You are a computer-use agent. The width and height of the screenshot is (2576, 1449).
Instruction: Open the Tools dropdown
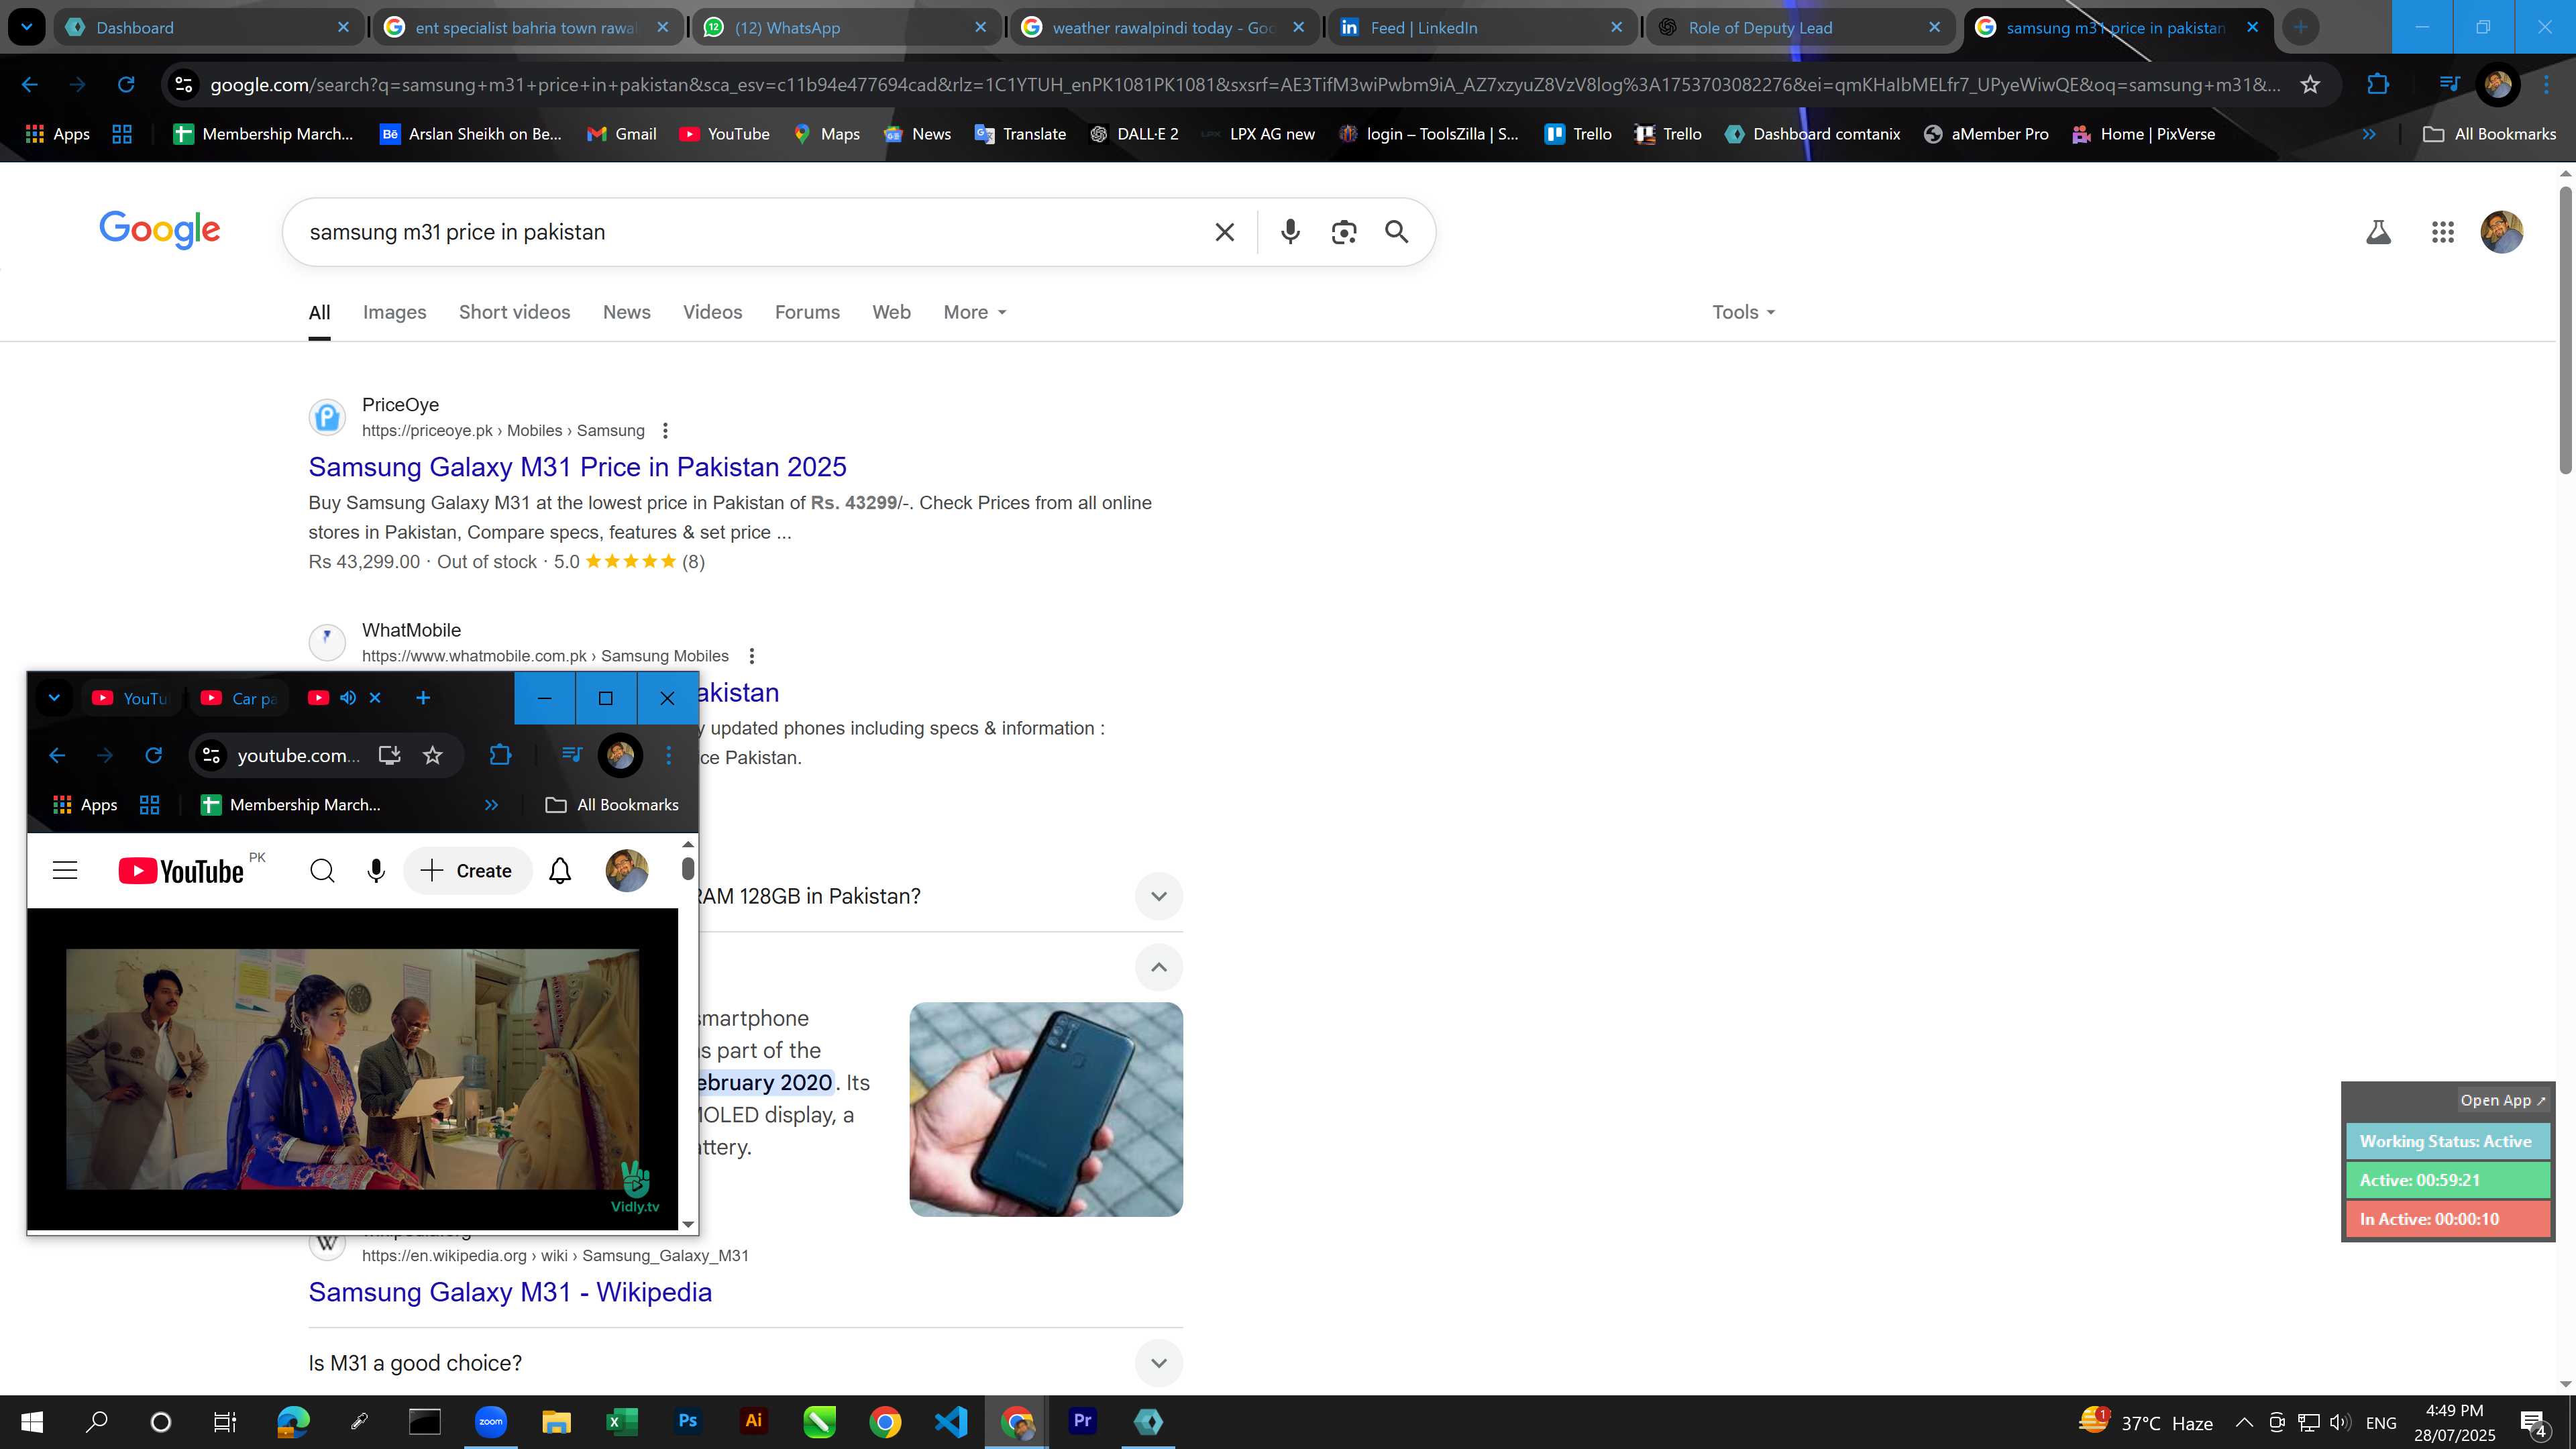tap(1743, 312)
